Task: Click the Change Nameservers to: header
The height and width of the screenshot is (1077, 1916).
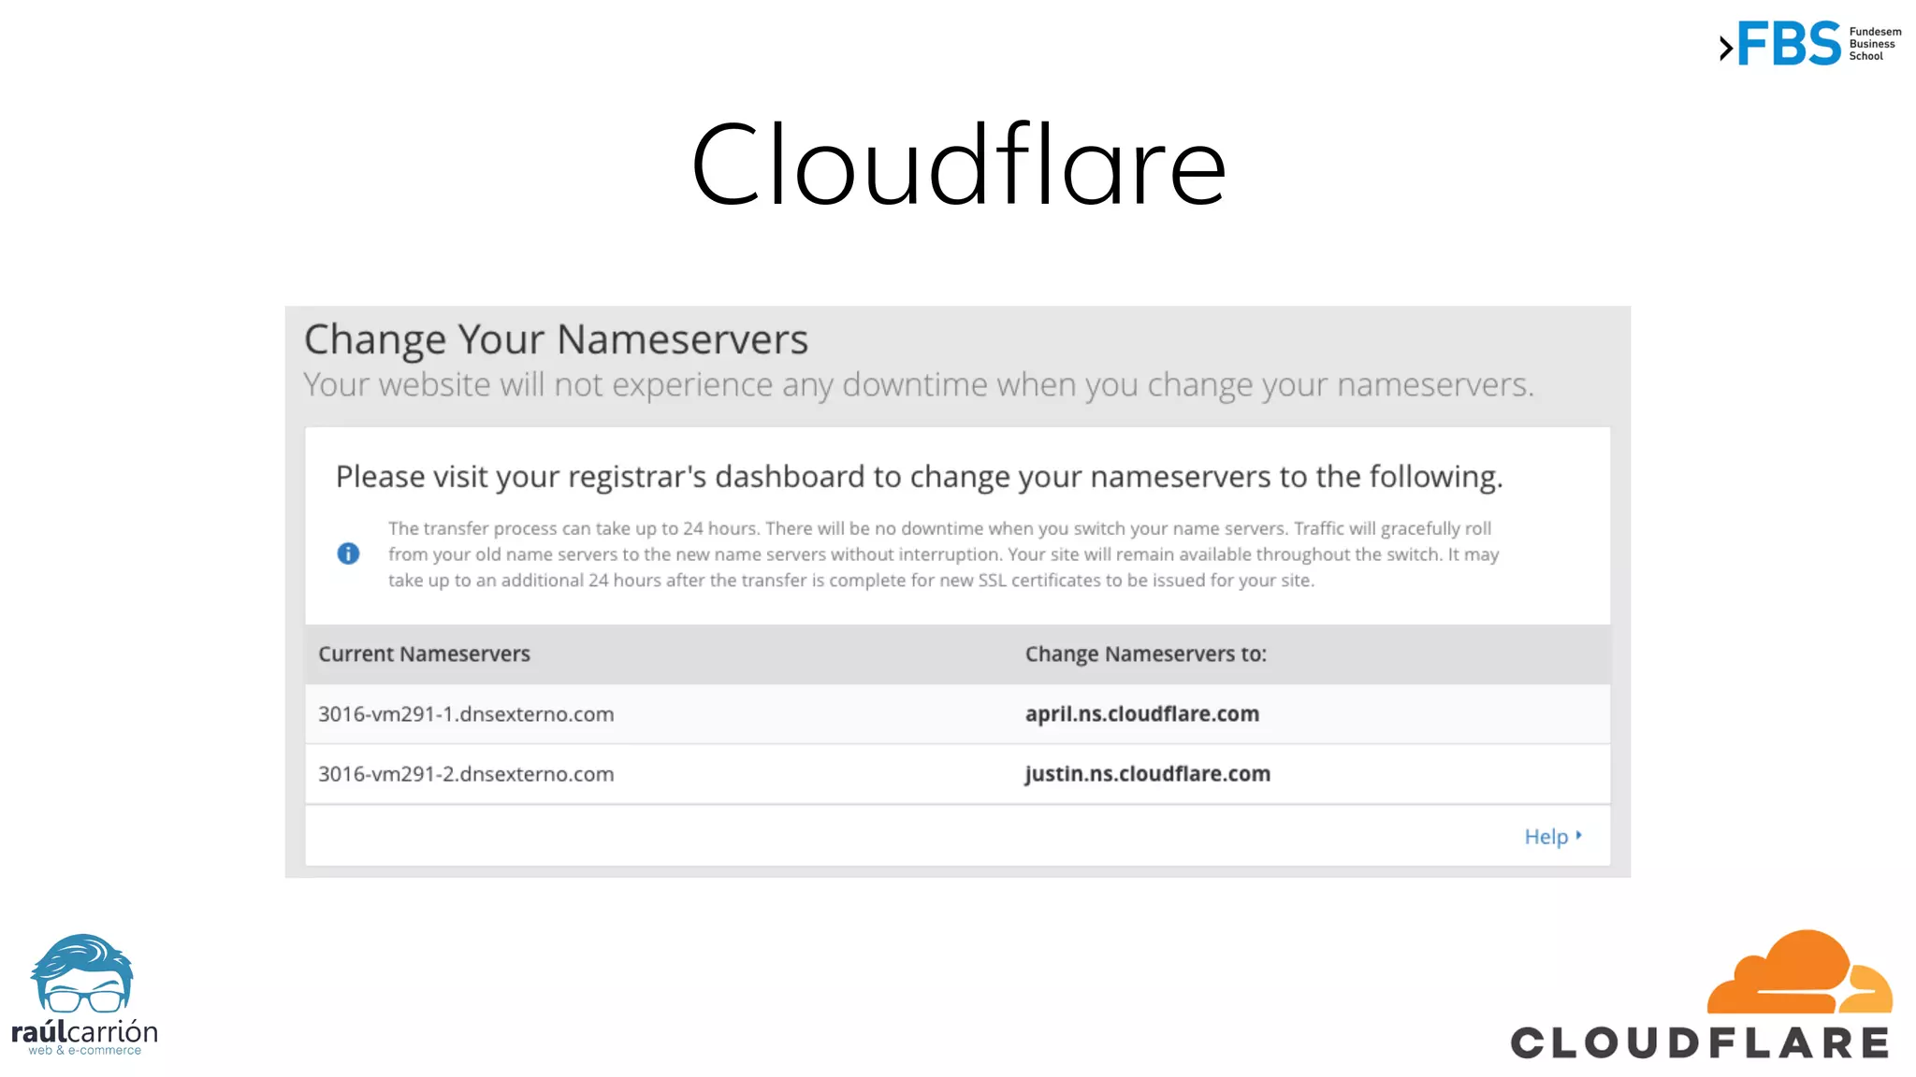Action: coord(1145,653)
